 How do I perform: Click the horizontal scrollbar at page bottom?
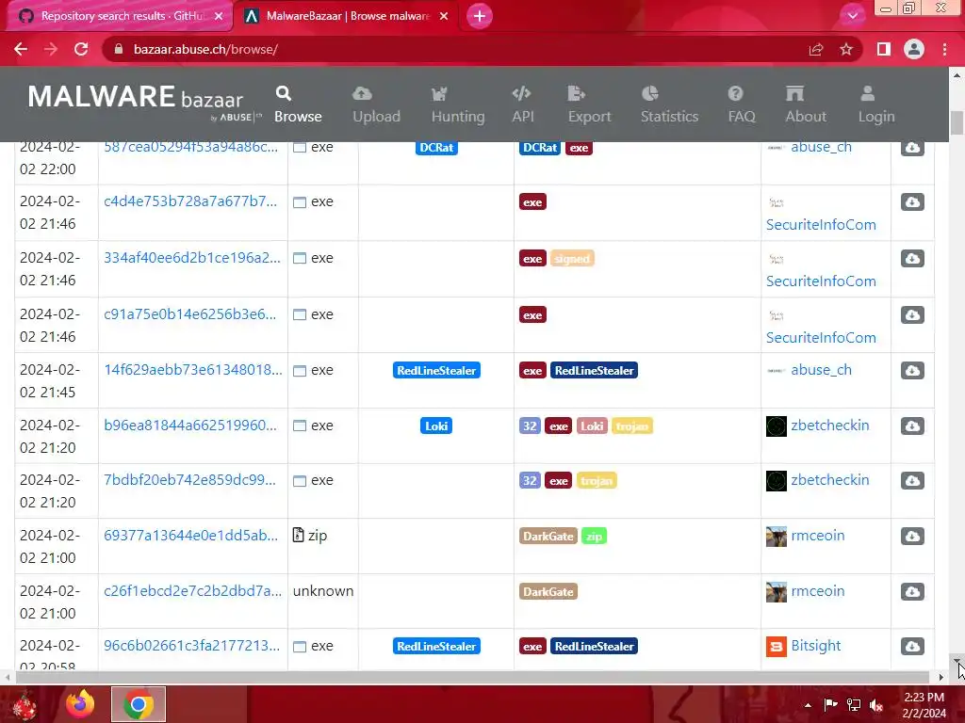coord(472,677)
